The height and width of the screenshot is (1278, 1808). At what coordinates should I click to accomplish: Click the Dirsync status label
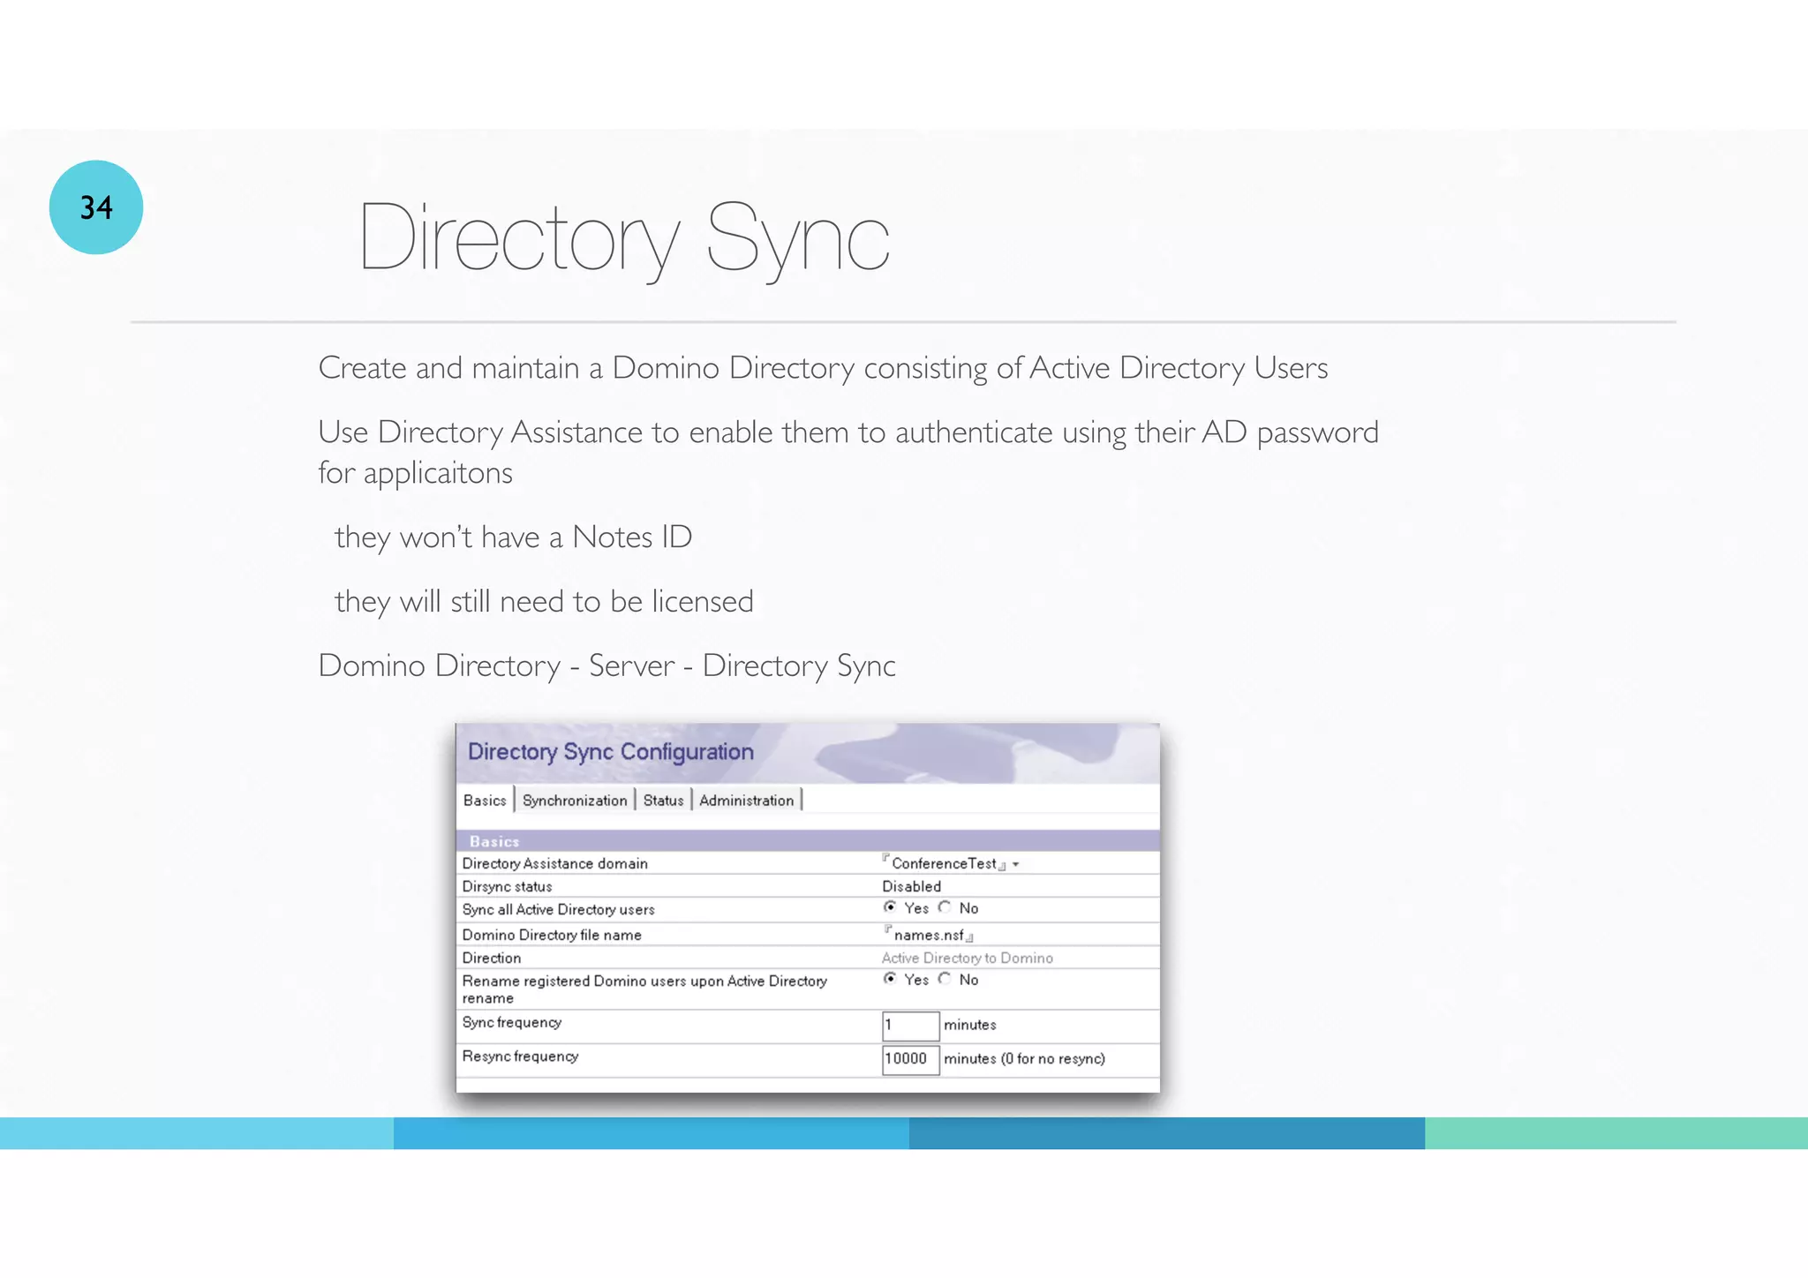[507, 886]
